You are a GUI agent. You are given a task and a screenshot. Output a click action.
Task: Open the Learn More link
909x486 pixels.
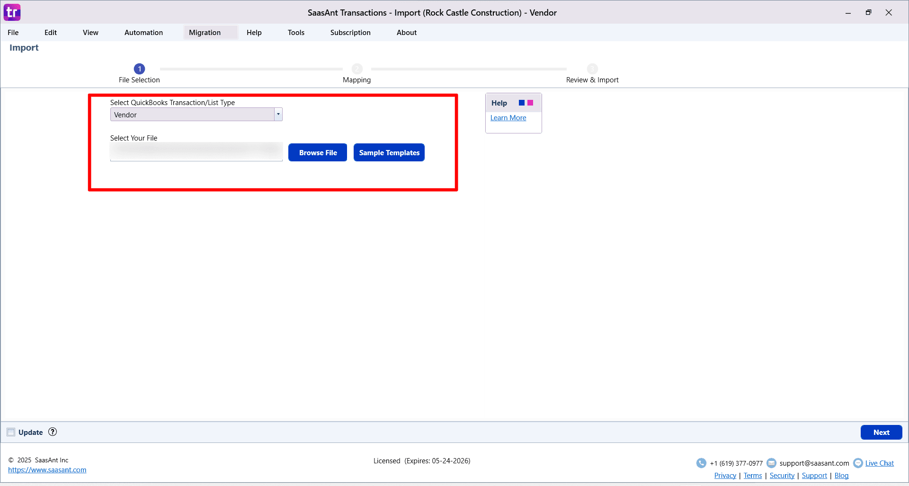[x=508, y=118]
